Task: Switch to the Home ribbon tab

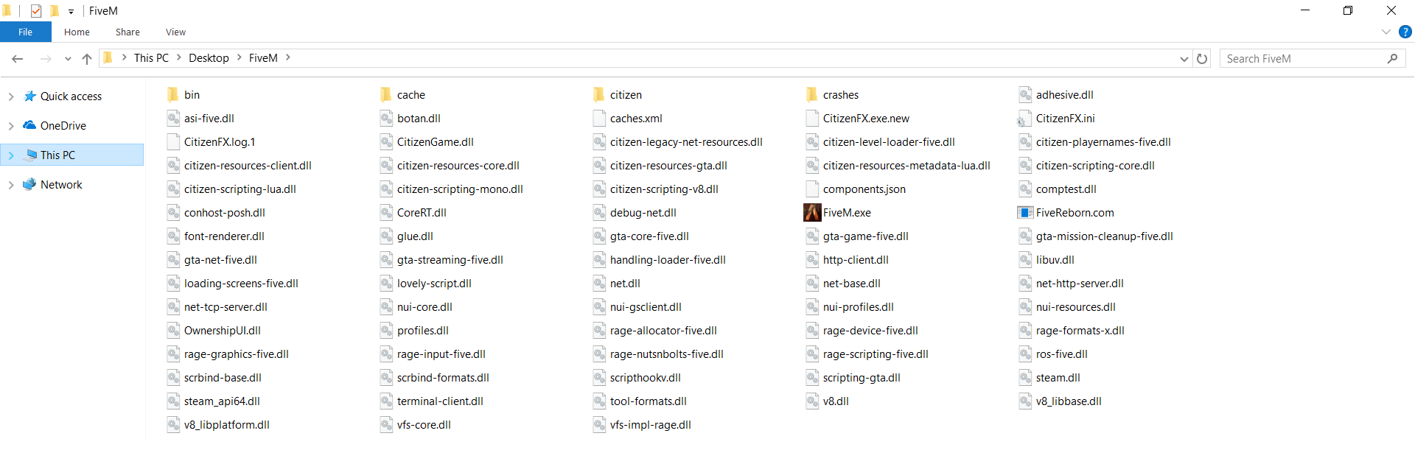Action: click(x=77, y=32)
